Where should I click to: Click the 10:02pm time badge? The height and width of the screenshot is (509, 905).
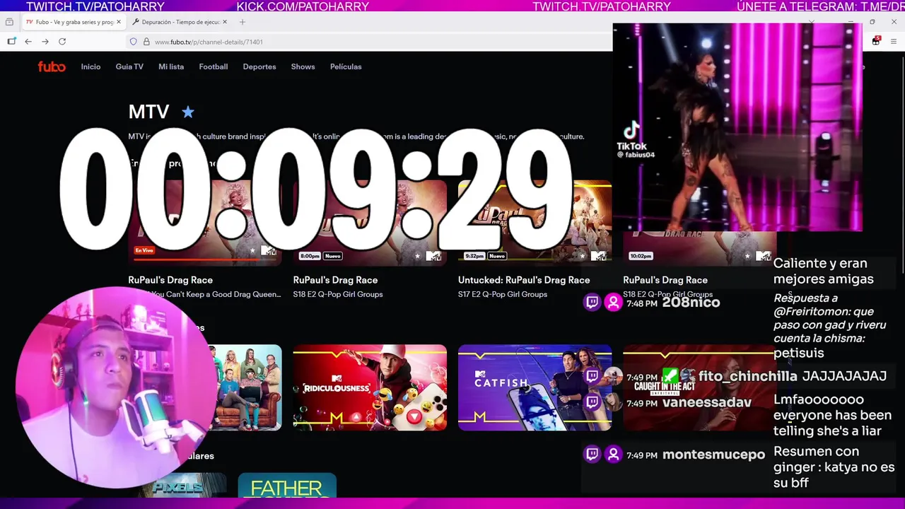tap(641, 256)
